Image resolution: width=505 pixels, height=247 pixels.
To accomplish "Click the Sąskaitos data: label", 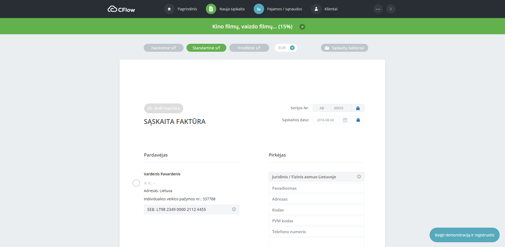I will (296, 120).
